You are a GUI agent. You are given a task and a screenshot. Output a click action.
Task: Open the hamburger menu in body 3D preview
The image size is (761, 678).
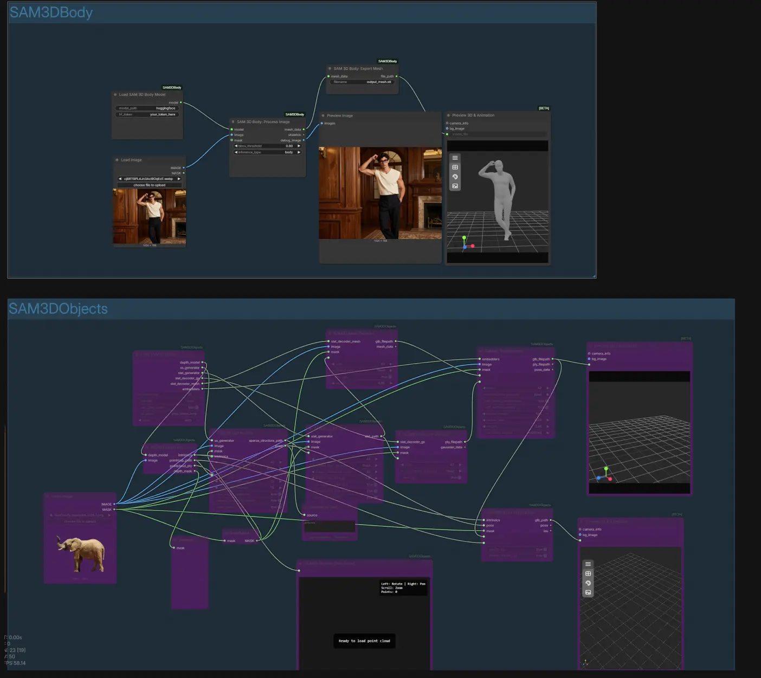[455, 158]
